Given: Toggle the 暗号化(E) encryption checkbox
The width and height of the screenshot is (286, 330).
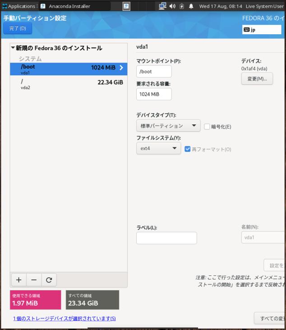Looking at the screenshot, I should (x=207, y=127).
